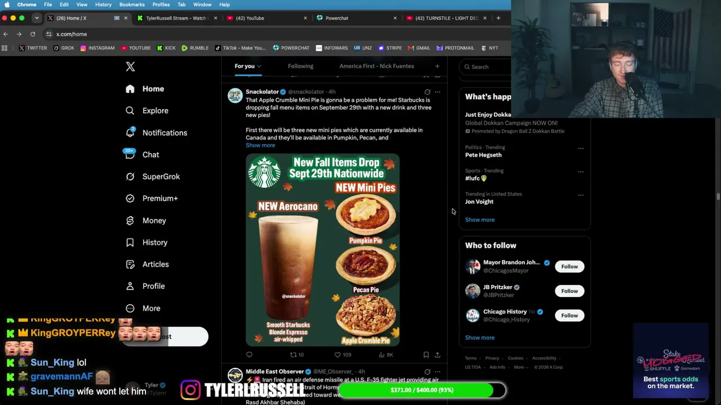Follow JB Pritzker
This screenshot has height=405, width=721.
[569, 291]
